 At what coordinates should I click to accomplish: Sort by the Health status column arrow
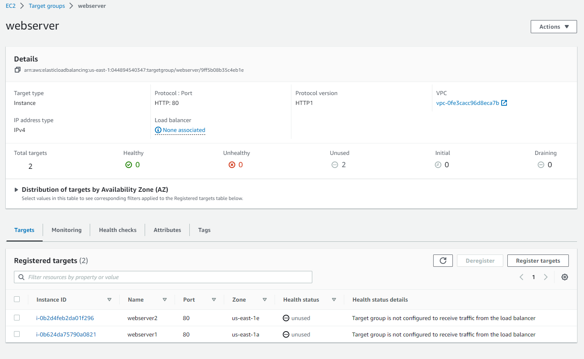click(x=334, y=300)
